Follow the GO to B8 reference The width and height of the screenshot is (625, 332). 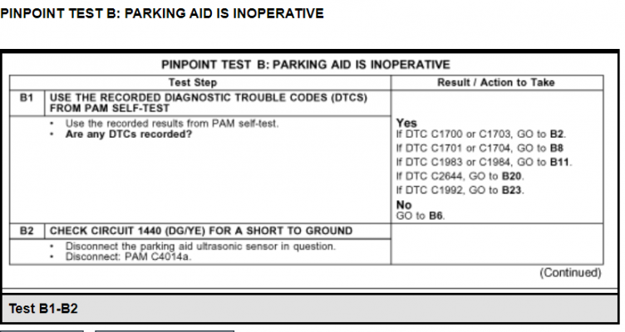click(x=540, y=148)
